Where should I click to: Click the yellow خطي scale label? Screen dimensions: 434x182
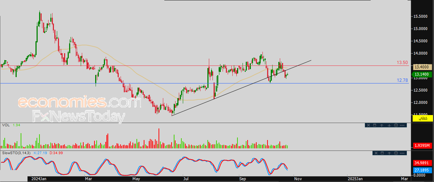pyautogui.click(x=423, y=118)
